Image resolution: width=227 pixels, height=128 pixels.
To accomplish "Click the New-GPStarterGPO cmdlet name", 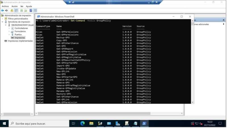I will point(67,77).
